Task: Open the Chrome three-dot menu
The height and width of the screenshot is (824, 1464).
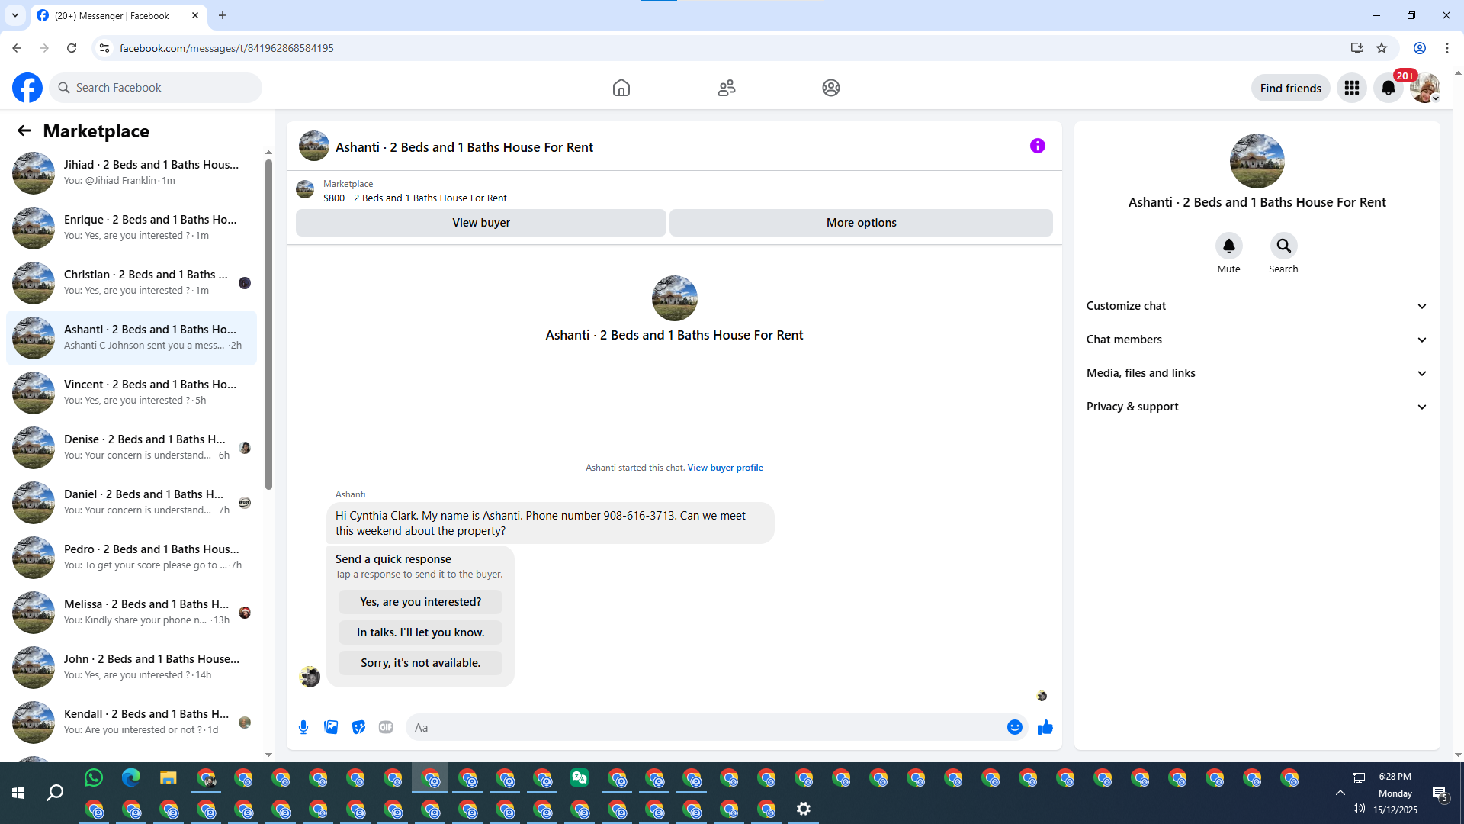Action: tap(1447, 48)
